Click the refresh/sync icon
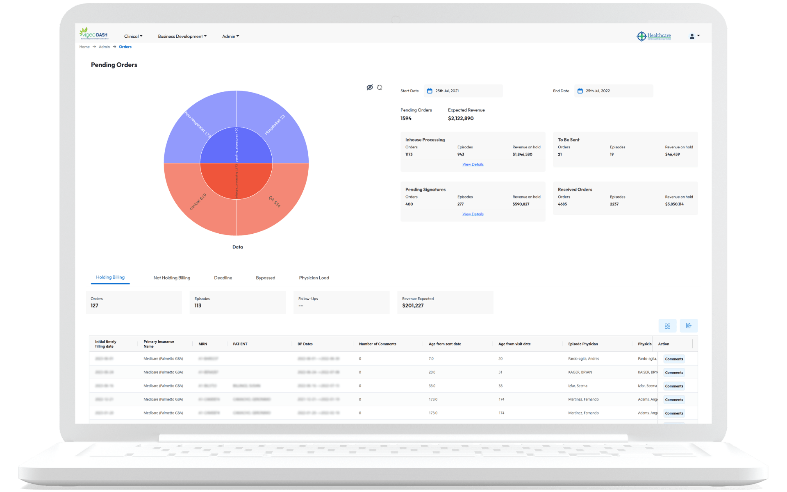Viewport: 787px width, 492px height. tap(380, 88)
